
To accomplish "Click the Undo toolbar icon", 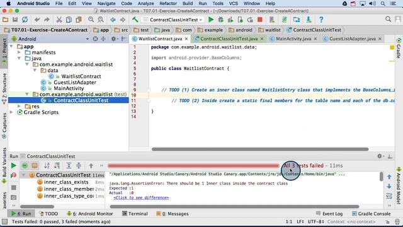I will tap(37, 20).
